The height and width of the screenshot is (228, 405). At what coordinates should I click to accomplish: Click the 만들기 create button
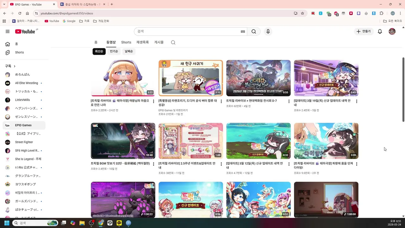[364, 31]
